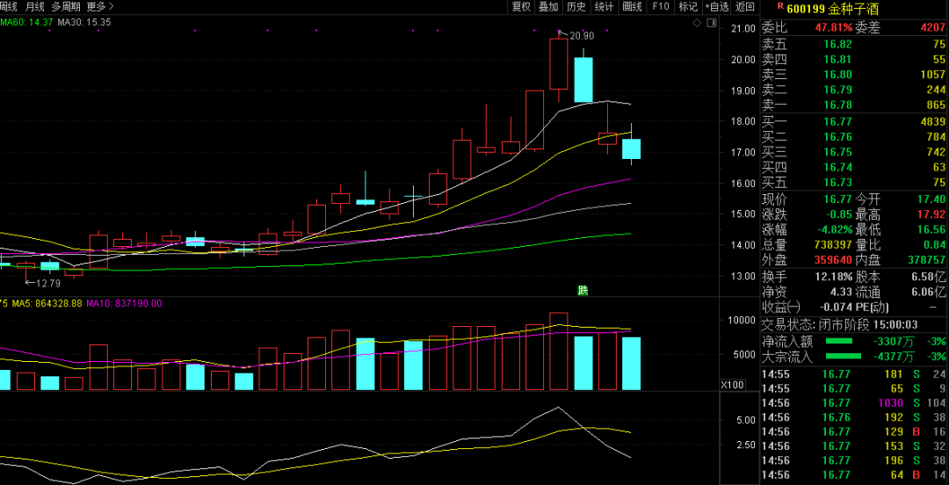Click the +自选 add to watchlist button
The image size is (949, 485).
click(x=717, y=6)
